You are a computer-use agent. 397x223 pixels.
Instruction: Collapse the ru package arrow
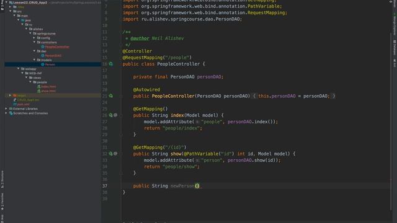[x=22, y=25]
